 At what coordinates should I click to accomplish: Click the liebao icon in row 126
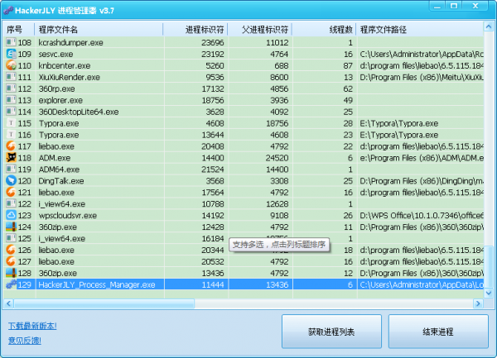(x=11, y=250)
